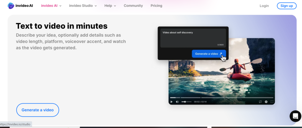Screen dimensions: 302x128
Task: Open the video player settings gear
Action: click(x=266, y=102)
